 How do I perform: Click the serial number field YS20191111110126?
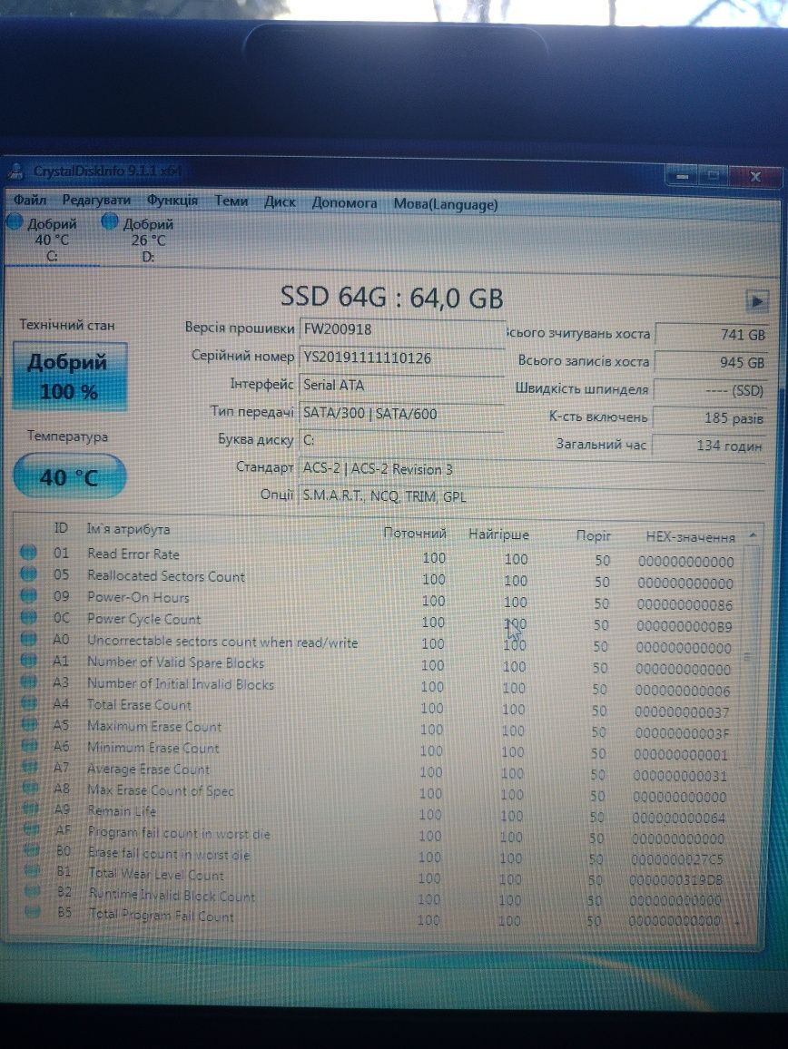(x=401, y=358)
